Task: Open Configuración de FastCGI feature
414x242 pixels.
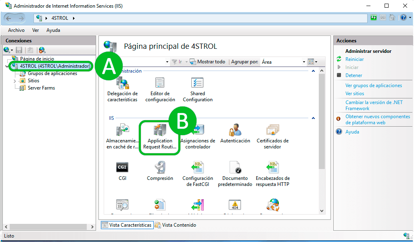Action: point(197,174)
